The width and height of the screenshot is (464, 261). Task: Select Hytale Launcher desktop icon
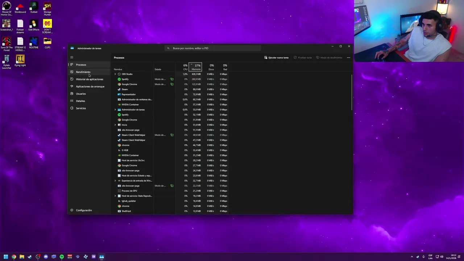tap(7, 62)
